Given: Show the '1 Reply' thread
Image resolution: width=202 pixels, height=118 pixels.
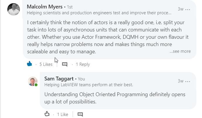Looking at the screenshot, I should [x=83, y=64].
